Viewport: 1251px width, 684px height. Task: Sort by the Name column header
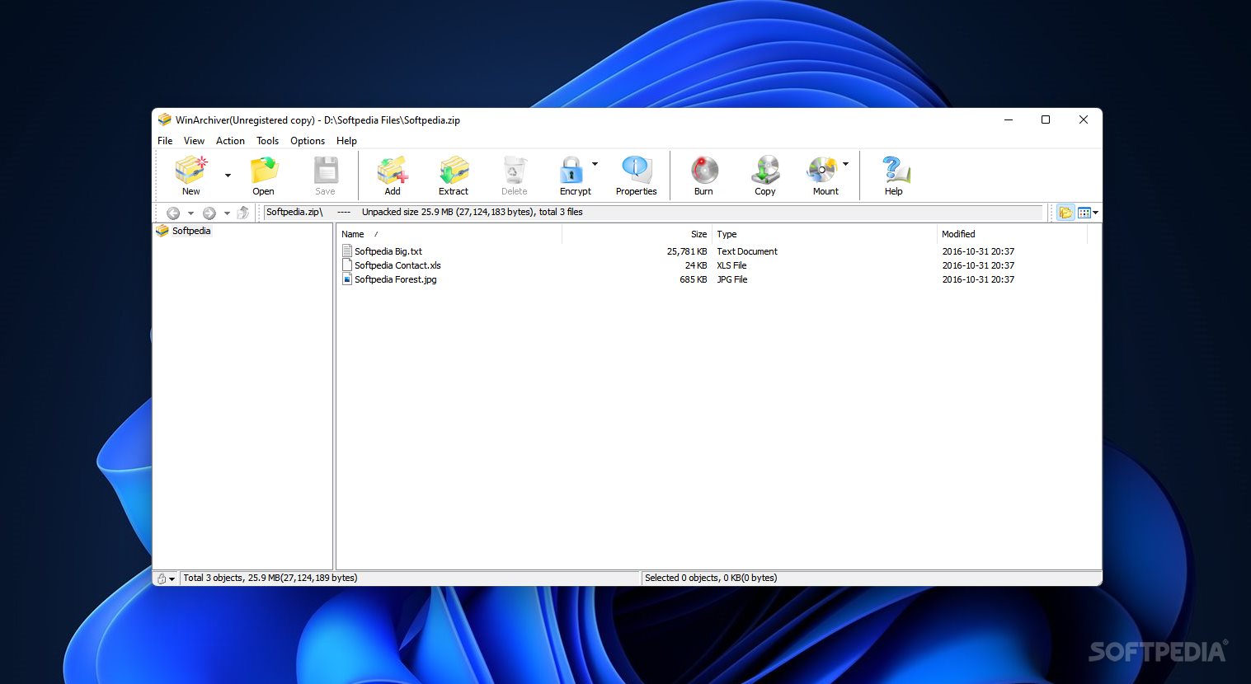click(449, 234)
